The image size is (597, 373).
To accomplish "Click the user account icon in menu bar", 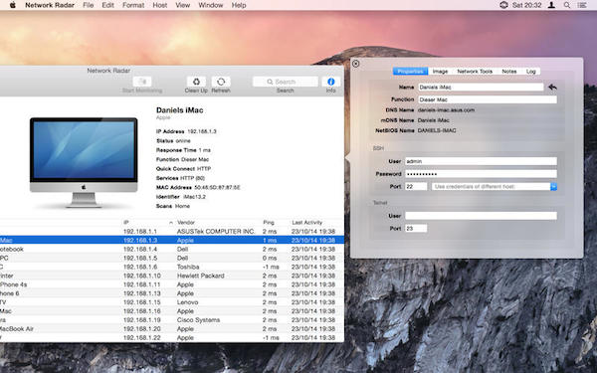I will [551, 5].
